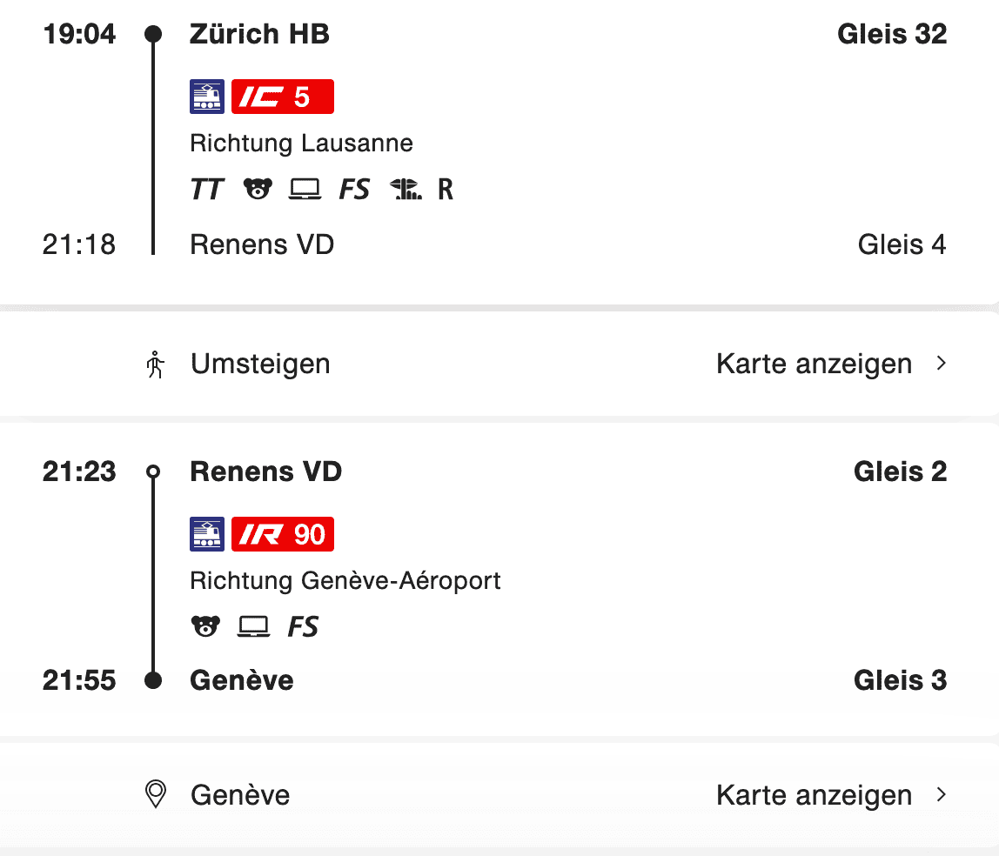This screenshot has height=856, width=999.
Task: Click the walking person transfer icon
Action: coord(156,364)
